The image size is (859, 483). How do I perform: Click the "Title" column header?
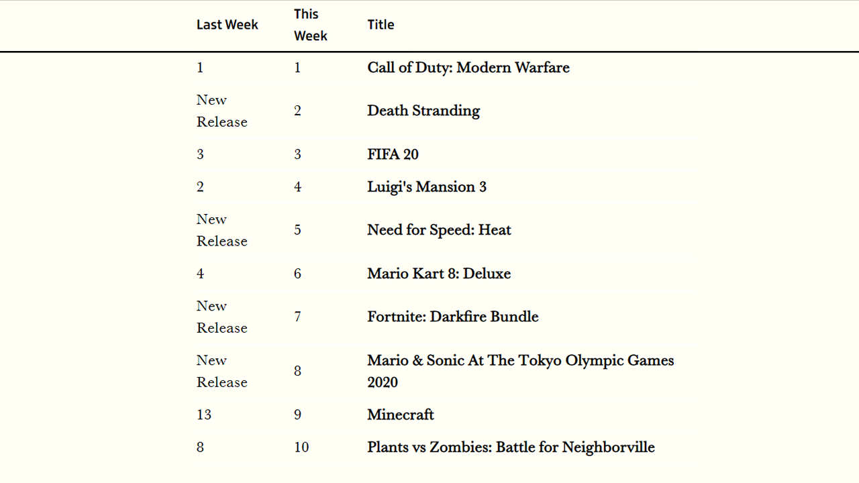381,25
